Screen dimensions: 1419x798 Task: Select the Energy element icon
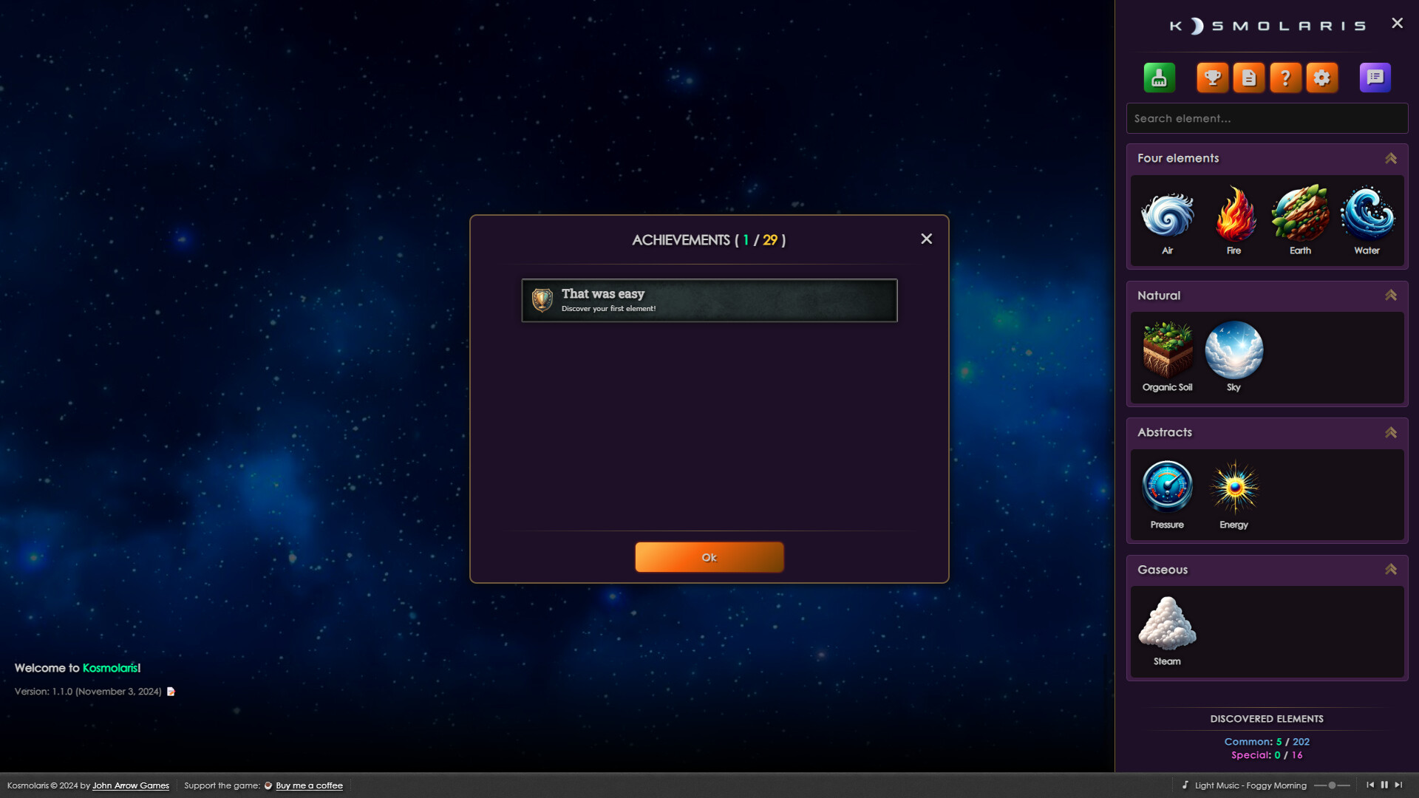[x=1233, y=486]
